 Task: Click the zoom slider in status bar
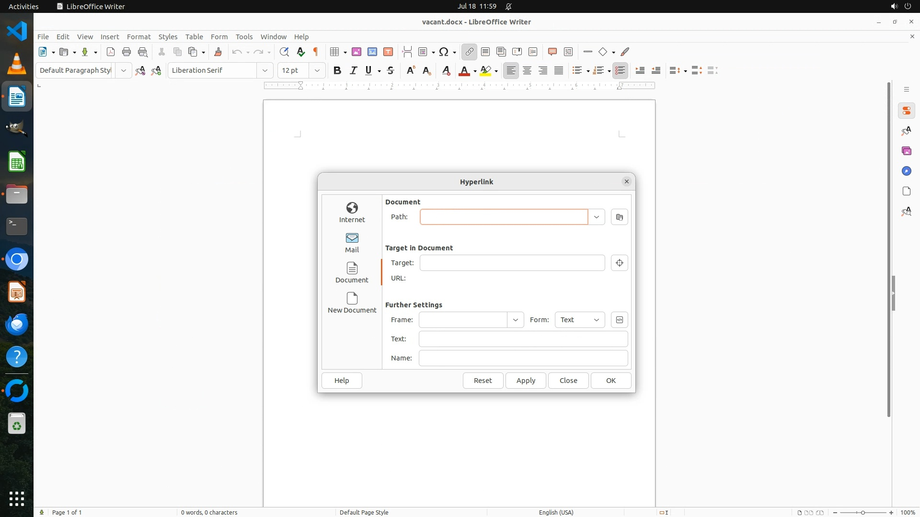(x=862, y=512)
